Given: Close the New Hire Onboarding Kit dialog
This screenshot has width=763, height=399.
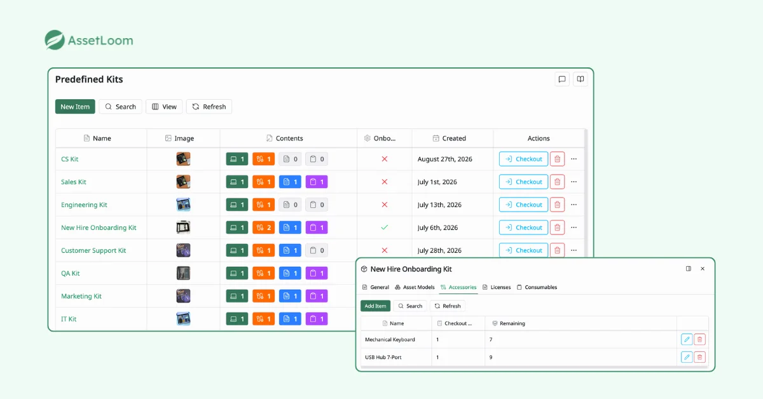Looking at the screenshot, I should coord(703,269).
